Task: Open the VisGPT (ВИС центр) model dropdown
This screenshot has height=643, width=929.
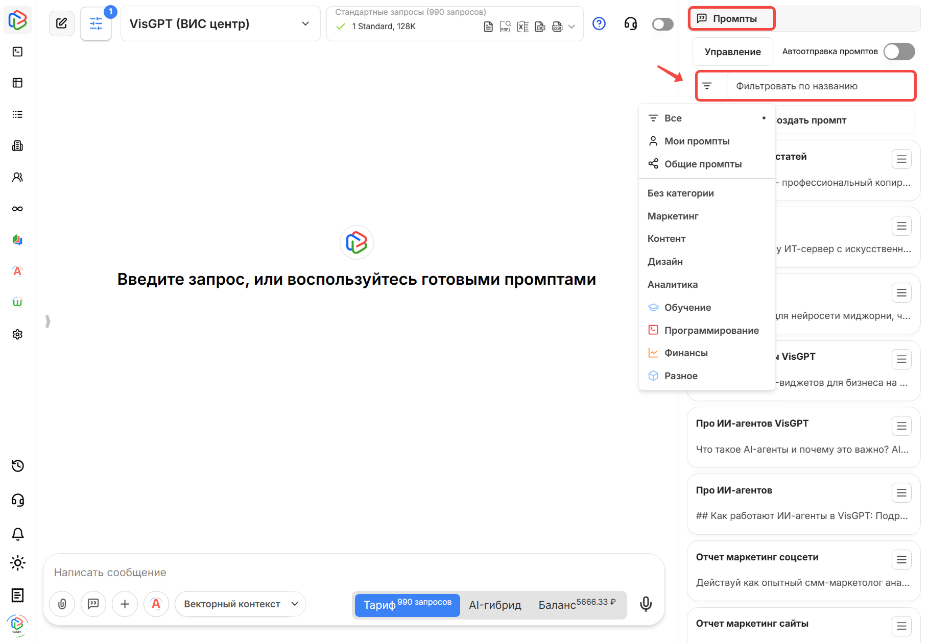Action: pos(220,23)
